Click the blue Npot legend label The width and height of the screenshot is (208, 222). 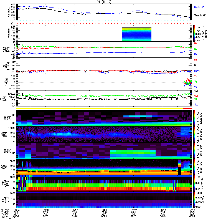[x=197, y=71]
